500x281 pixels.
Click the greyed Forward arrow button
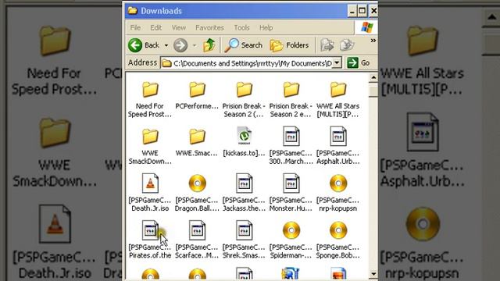point(180,45)
